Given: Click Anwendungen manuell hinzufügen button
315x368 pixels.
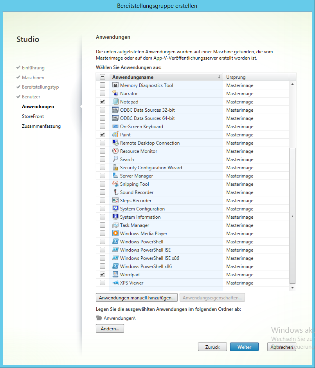Looking at the screenshot, I should 137,297.
